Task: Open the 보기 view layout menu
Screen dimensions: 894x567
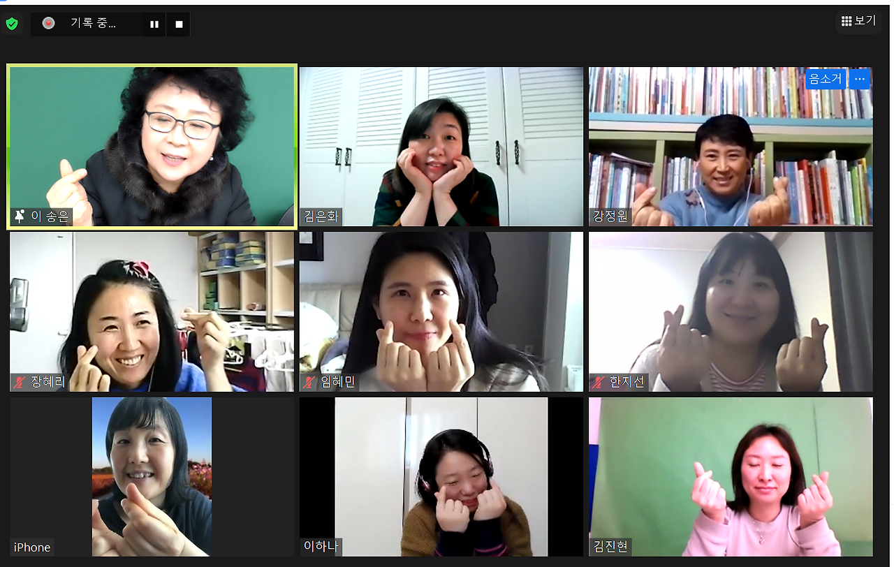Action: point(858,21)
